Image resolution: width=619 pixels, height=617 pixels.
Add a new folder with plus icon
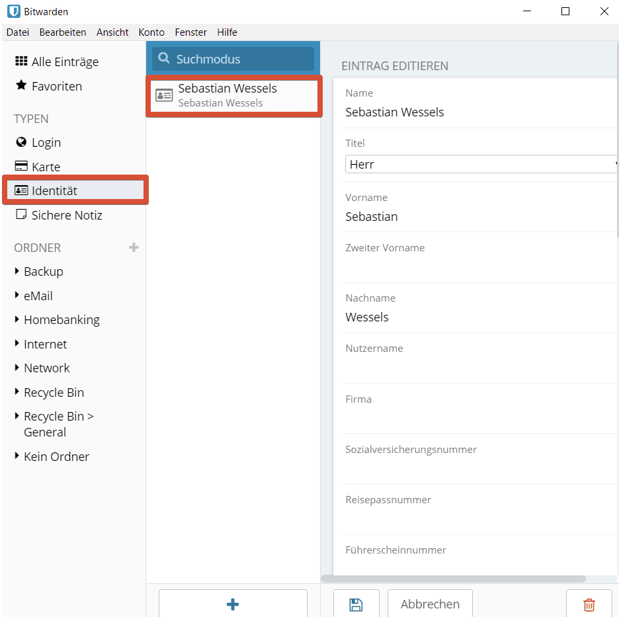coord(134,247)
